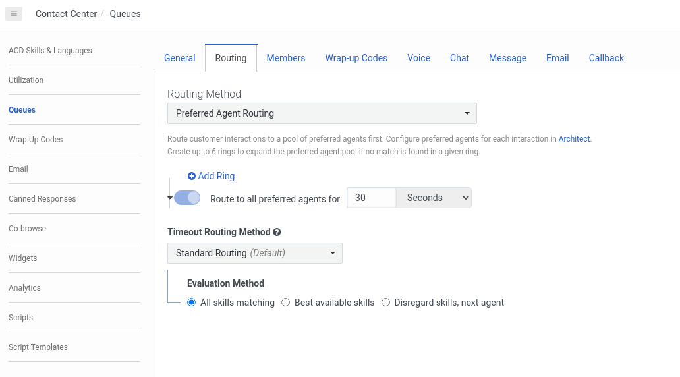680x377 pixels.
Task: Switch to the Members tab
Action: (285, 58)
